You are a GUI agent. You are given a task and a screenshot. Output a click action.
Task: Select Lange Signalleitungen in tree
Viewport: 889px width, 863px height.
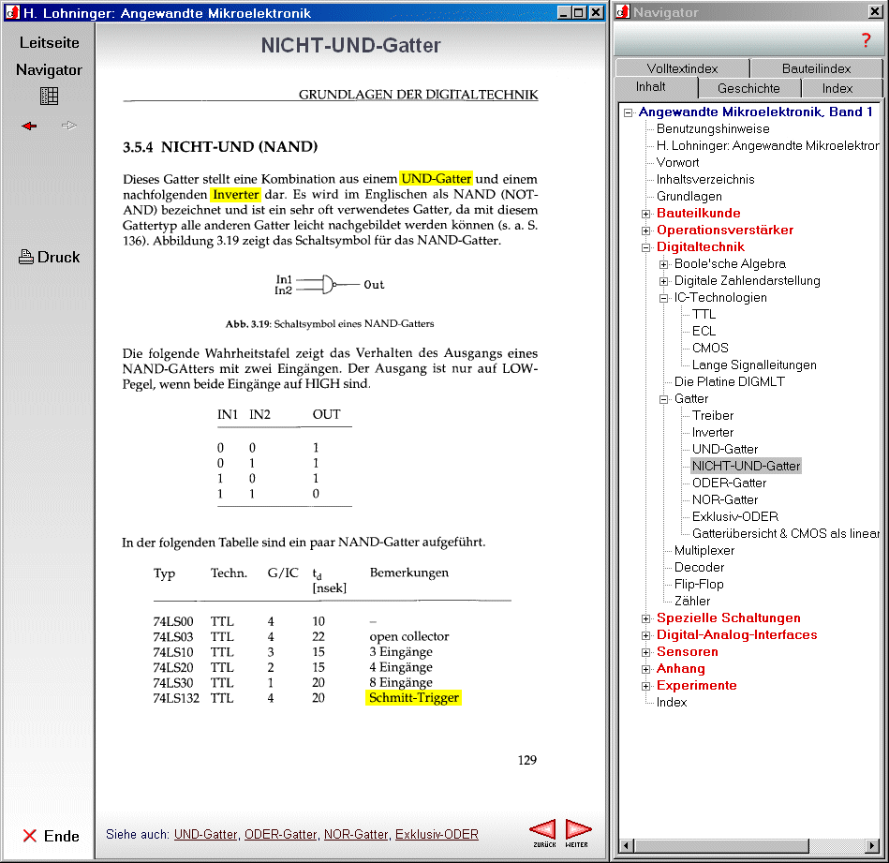coord(754,365)
